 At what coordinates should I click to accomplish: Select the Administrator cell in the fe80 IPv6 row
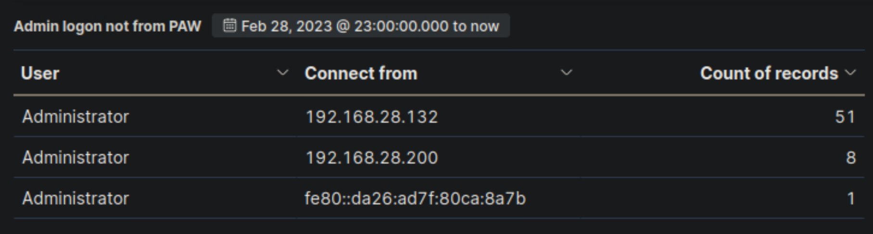tap(76, 198)
